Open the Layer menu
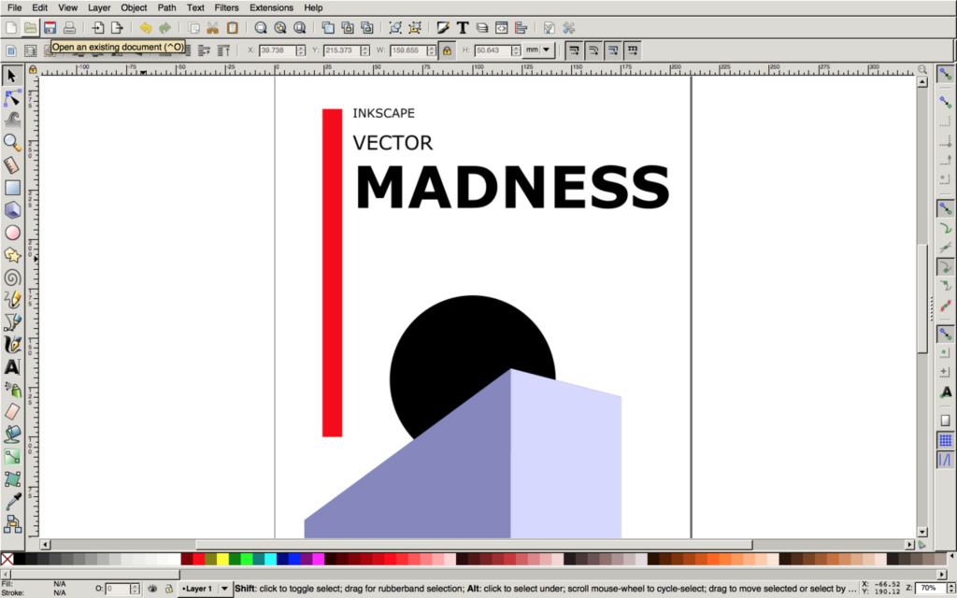Screen dimensions: 957x598 (99, 7)
